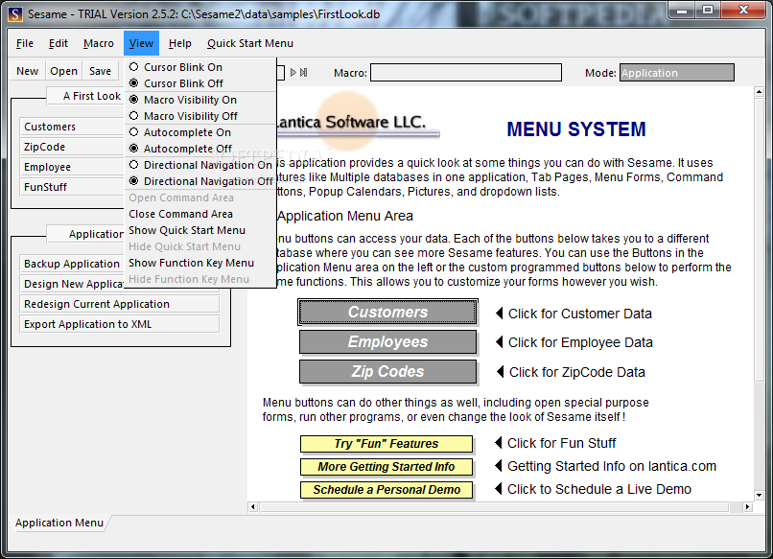This screenshot has height=559, width=773.
Task: Open FunStuff in A First Look panel
Action: click(72, 187)
